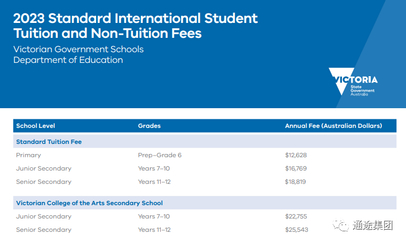Select the Standard Tuition Fee section row
The image size is (406, 243).
(x=205, y=142)
